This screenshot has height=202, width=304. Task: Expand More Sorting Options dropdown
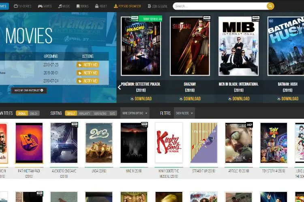point(135,113)
